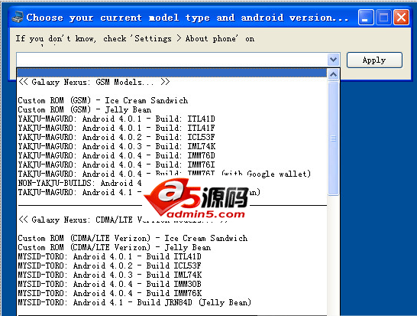This screenshot has width=417, height=316.
Task: Select YAKJU-MAGURO Android 4.0.1 Build ITL41F
Action: pyautogui.click(x=117, y=128)
